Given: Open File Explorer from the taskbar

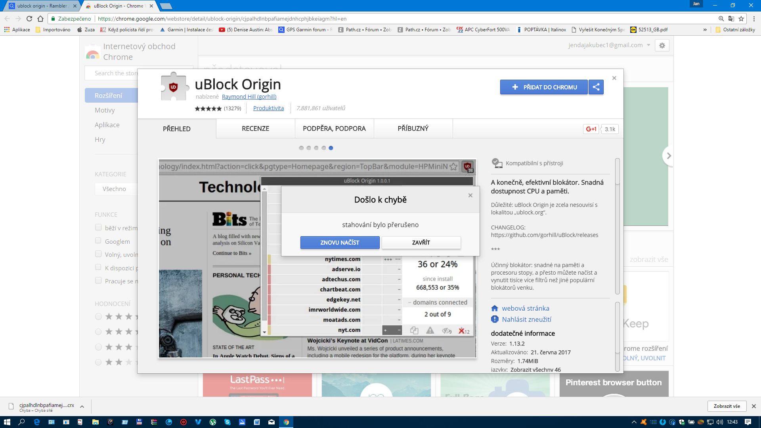Looking at the screenshot, I should pos(95,422).
